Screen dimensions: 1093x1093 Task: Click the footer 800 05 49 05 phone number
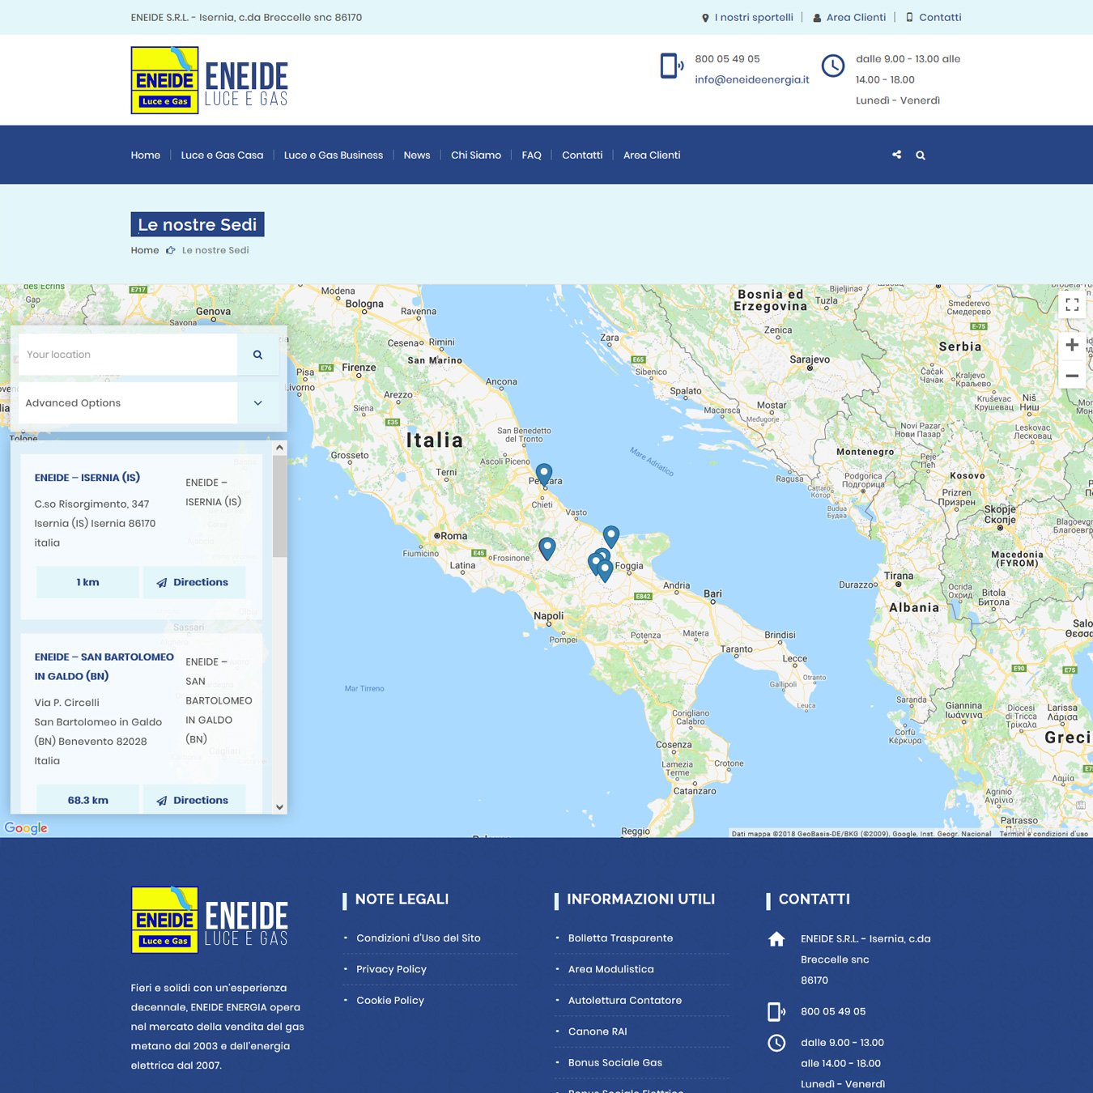pyautogui.click(x=833, y=1011)
